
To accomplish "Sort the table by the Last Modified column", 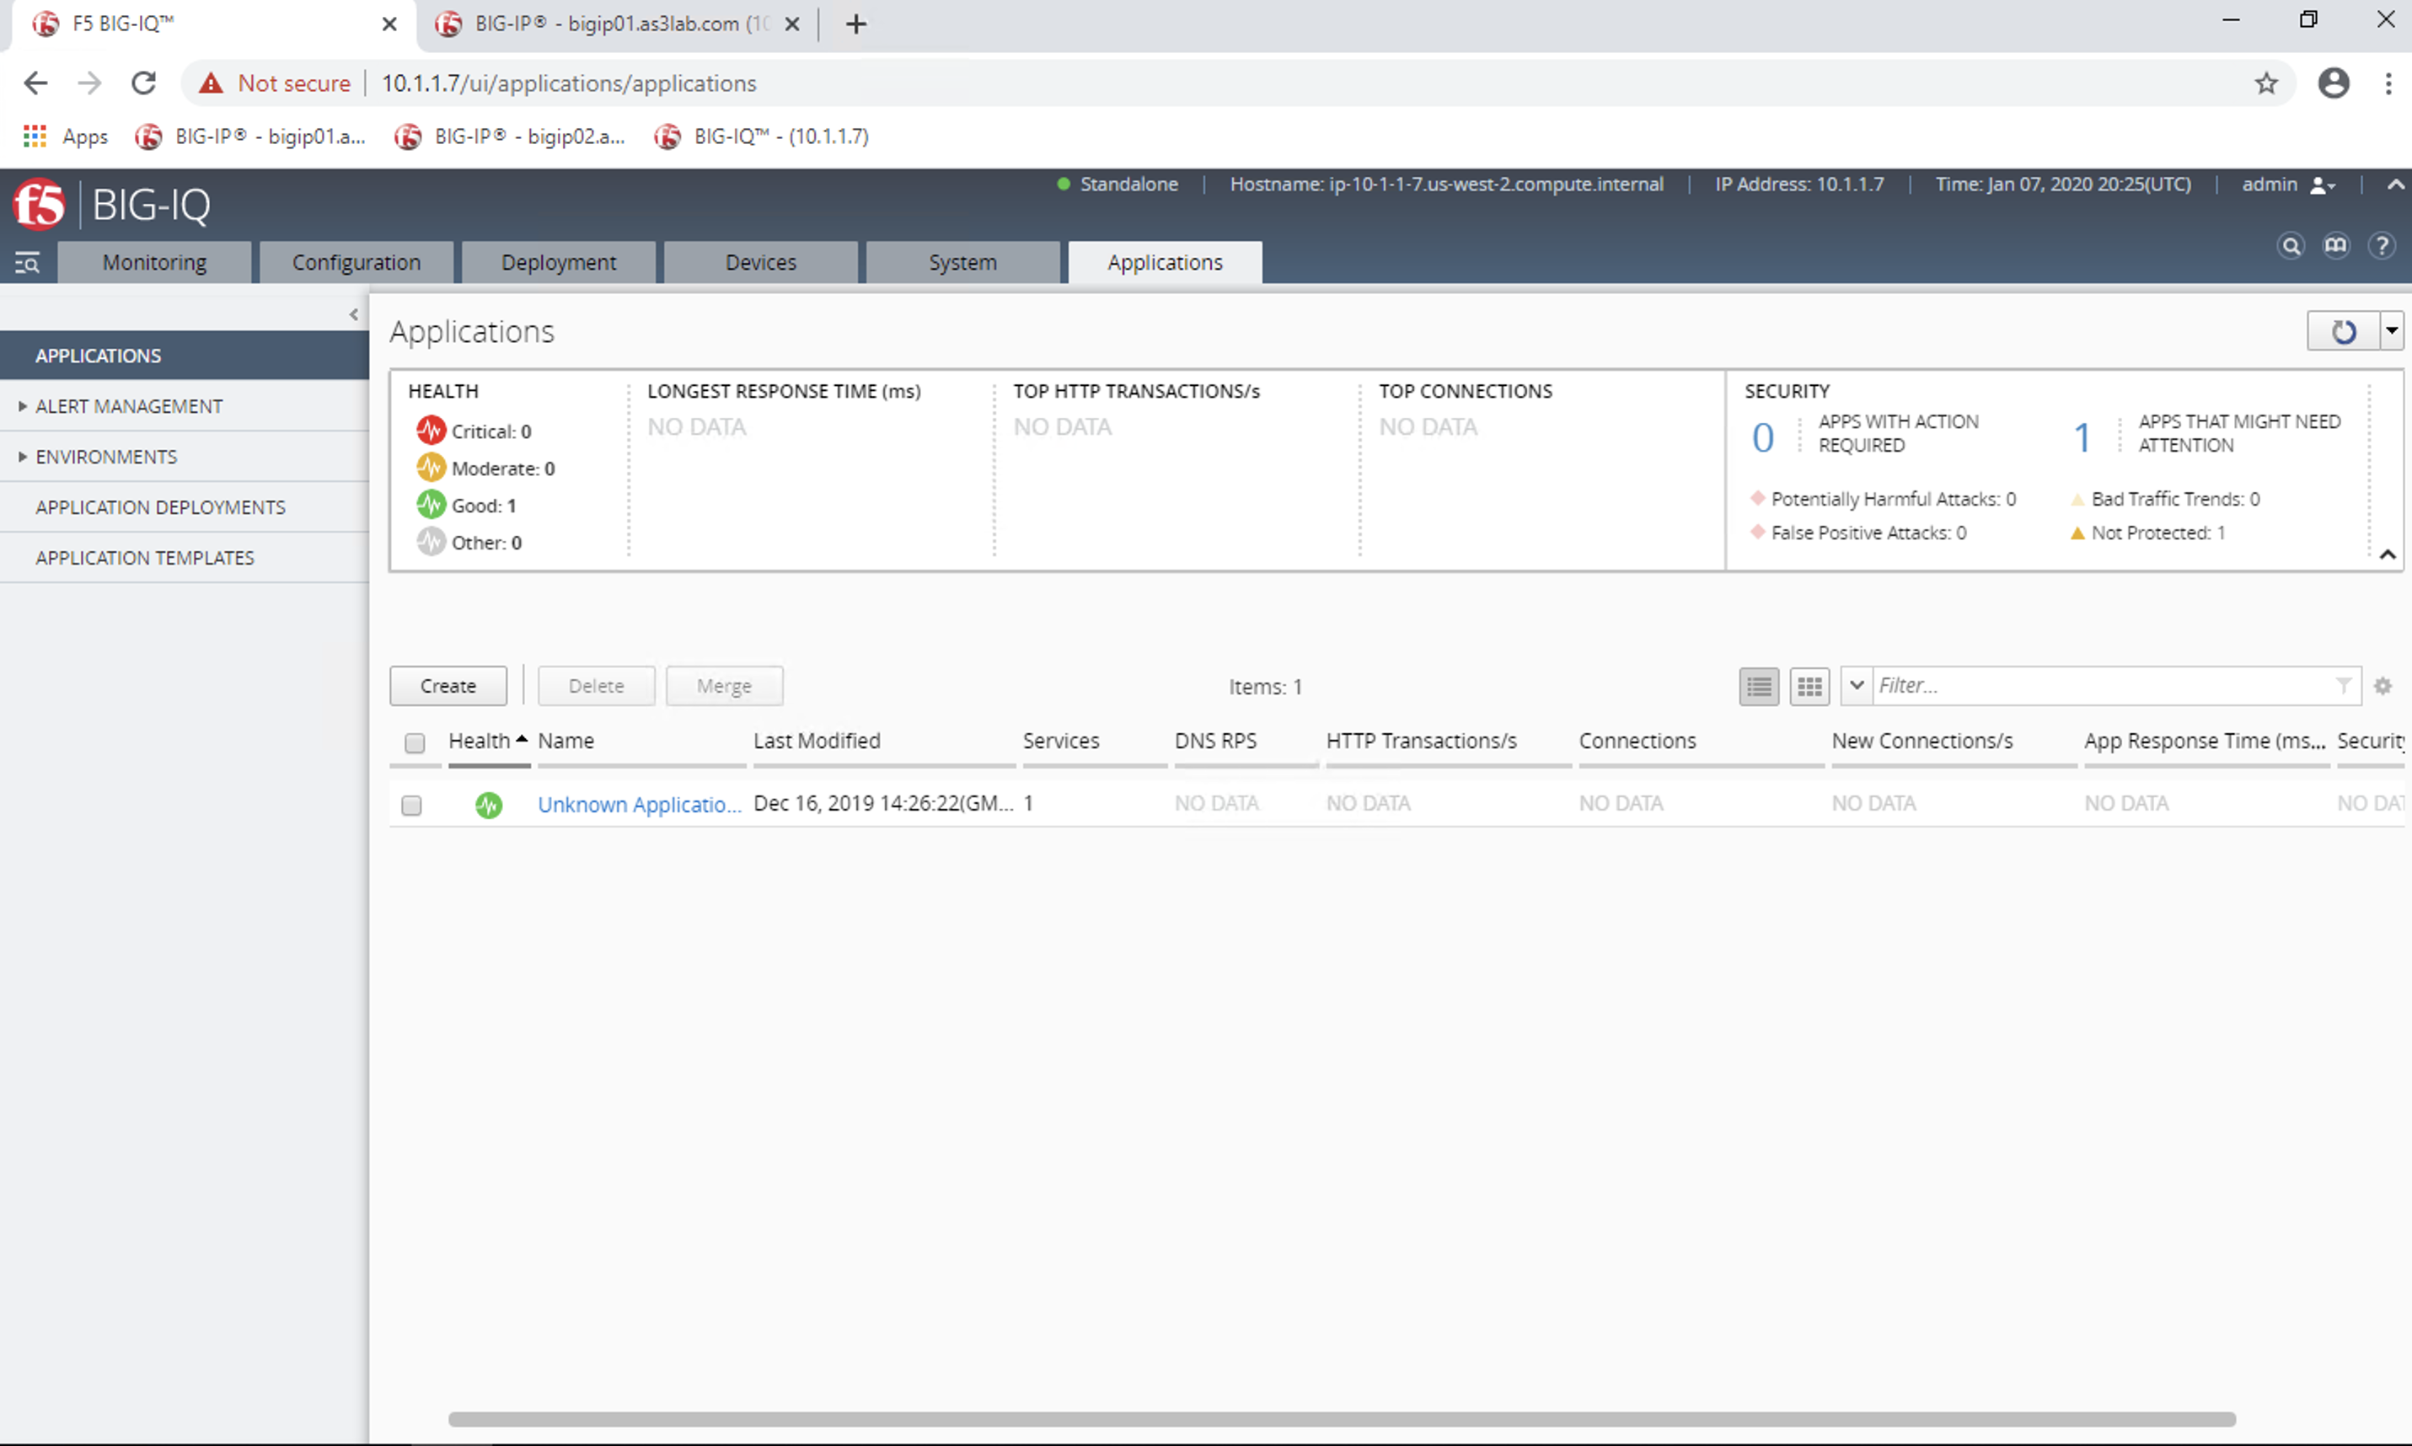I will point(817,742).
